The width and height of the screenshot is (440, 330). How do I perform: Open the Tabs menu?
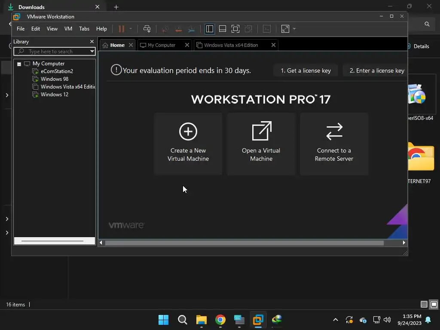pos(84,29)
